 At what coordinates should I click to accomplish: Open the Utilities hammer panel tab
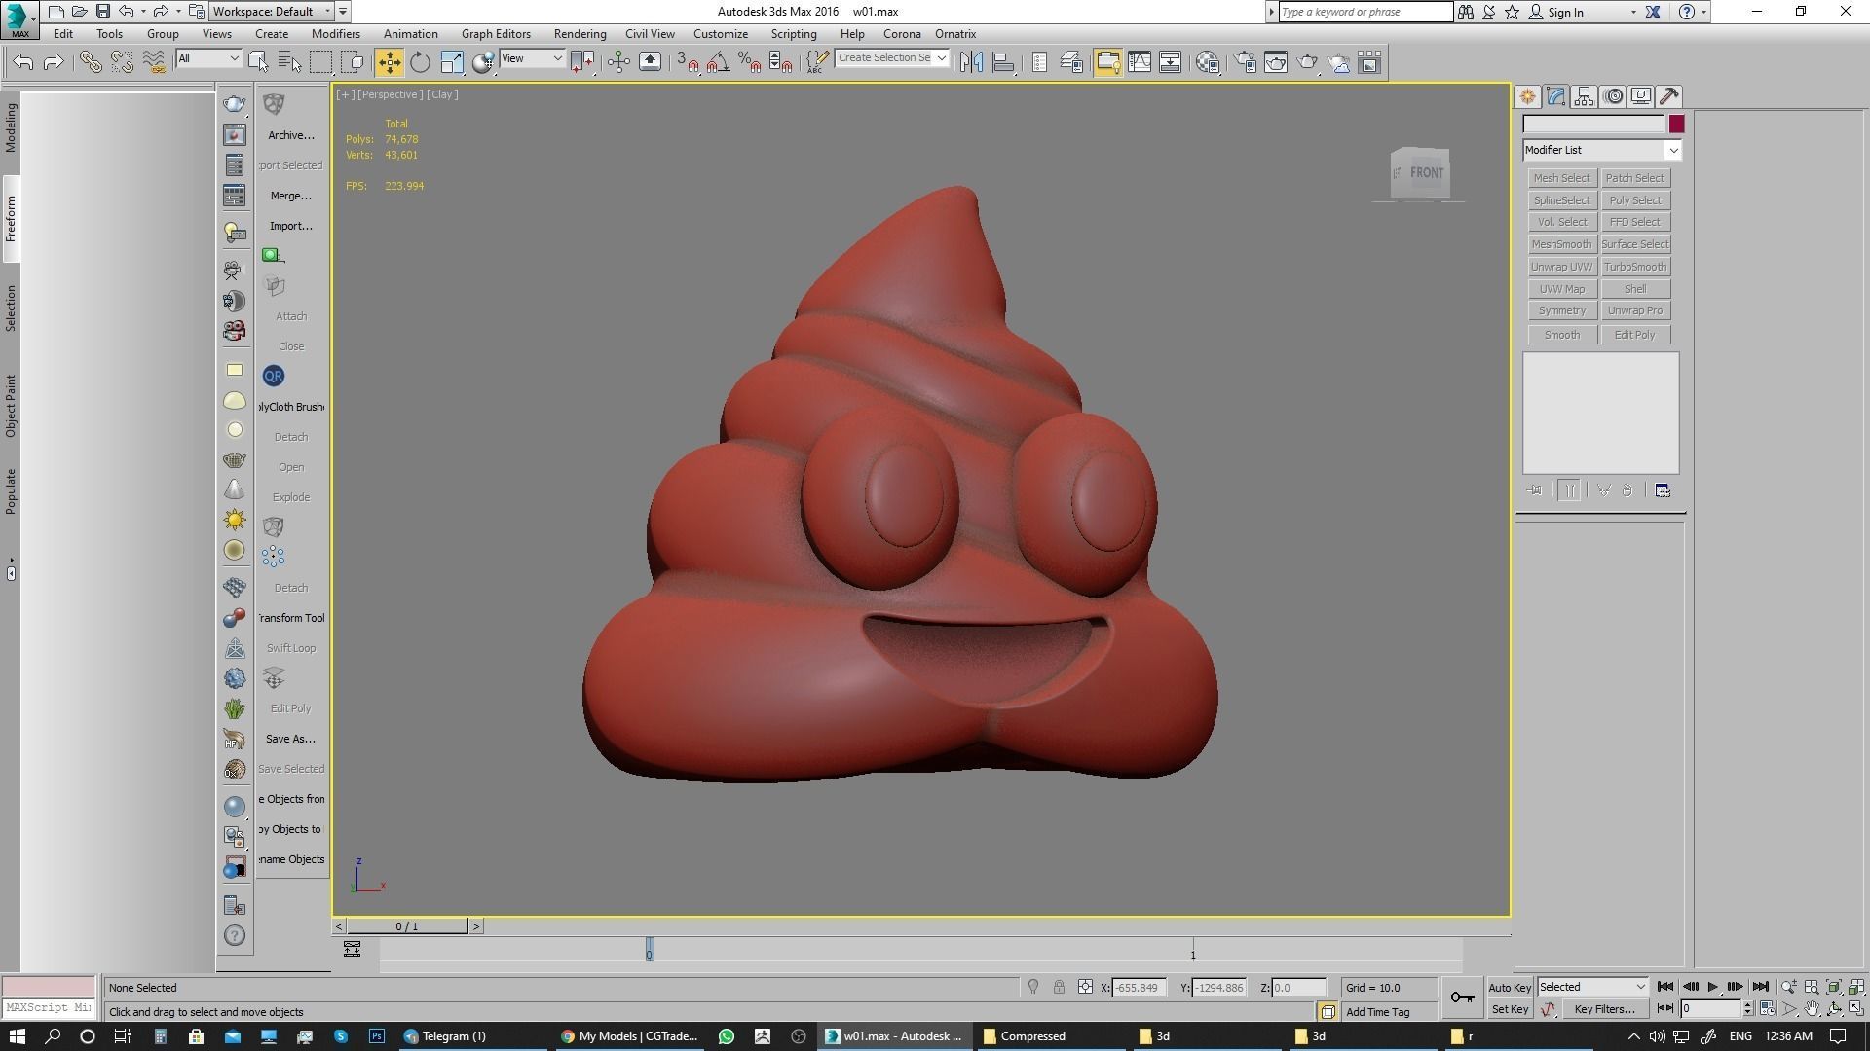point(1669,96)
